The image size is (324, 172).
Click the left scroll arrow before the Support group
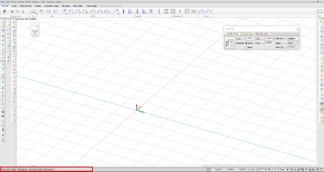pyautogui.click(x=121, y=16)
